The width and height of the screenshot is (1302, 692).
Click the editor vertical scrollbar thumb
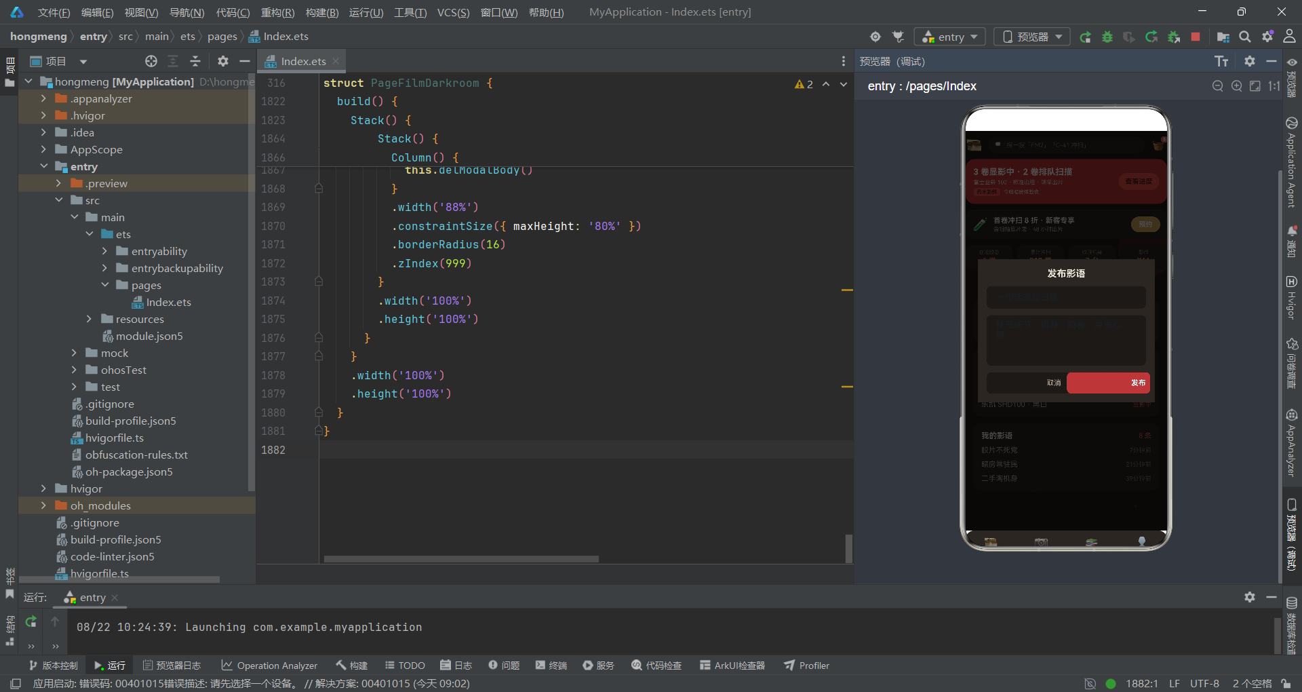coord(848,548)
